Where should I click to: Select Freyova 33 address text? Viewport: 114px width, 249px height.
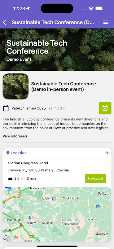pos(38,170)
